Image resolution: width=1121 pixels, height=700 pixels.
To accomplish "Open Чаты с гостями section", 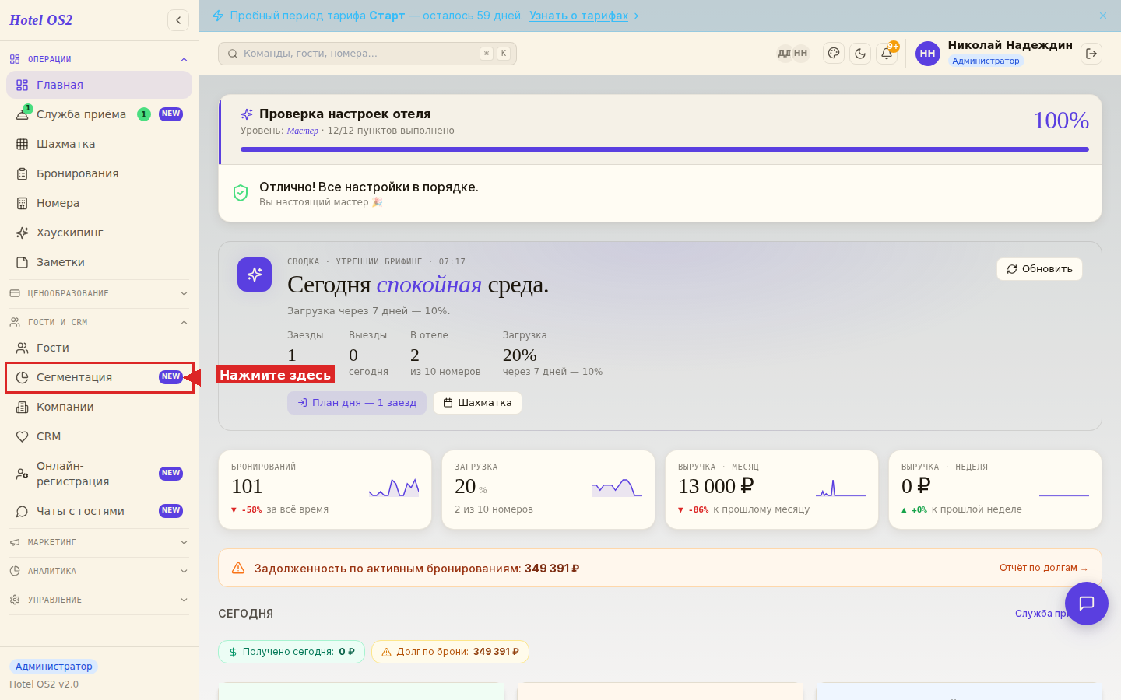I will [99, 511].
